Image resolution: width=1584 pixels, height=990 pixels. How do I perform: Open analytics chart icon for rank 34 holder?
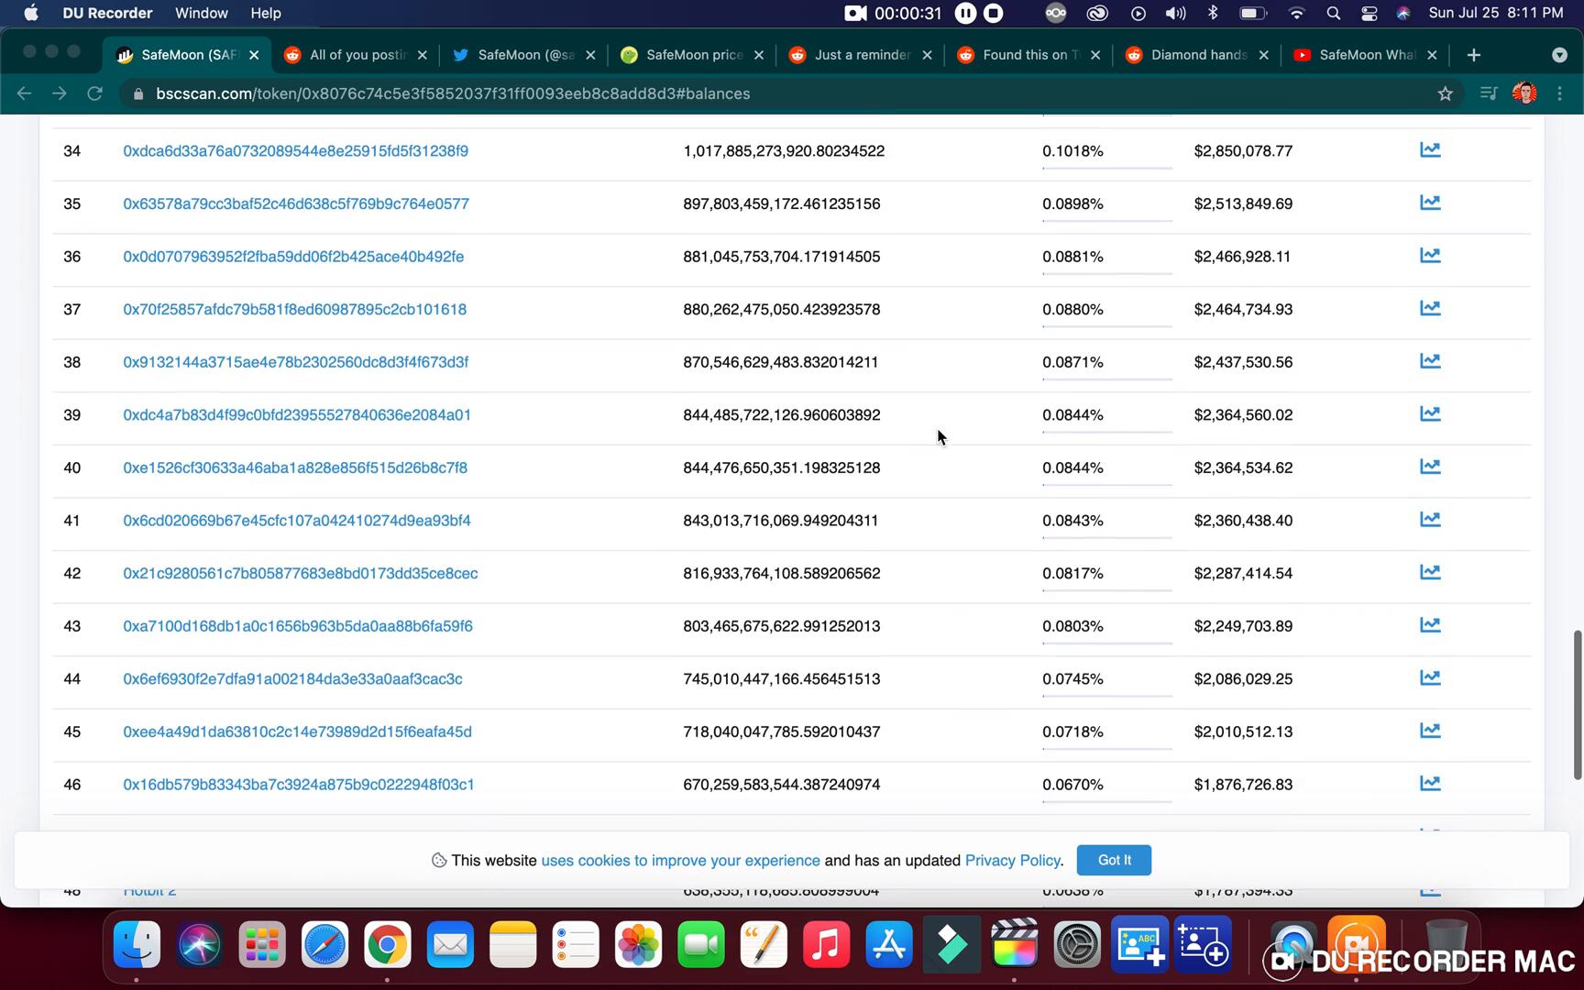tap(1429, 149)
